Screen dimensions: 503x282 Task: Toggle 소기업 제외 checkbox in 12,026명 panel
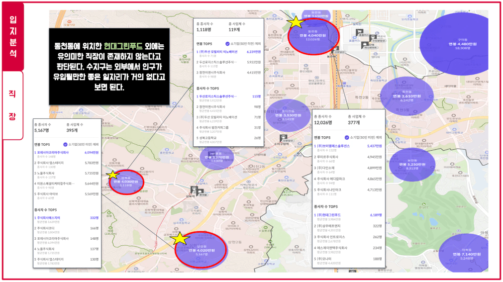[347, 137]
